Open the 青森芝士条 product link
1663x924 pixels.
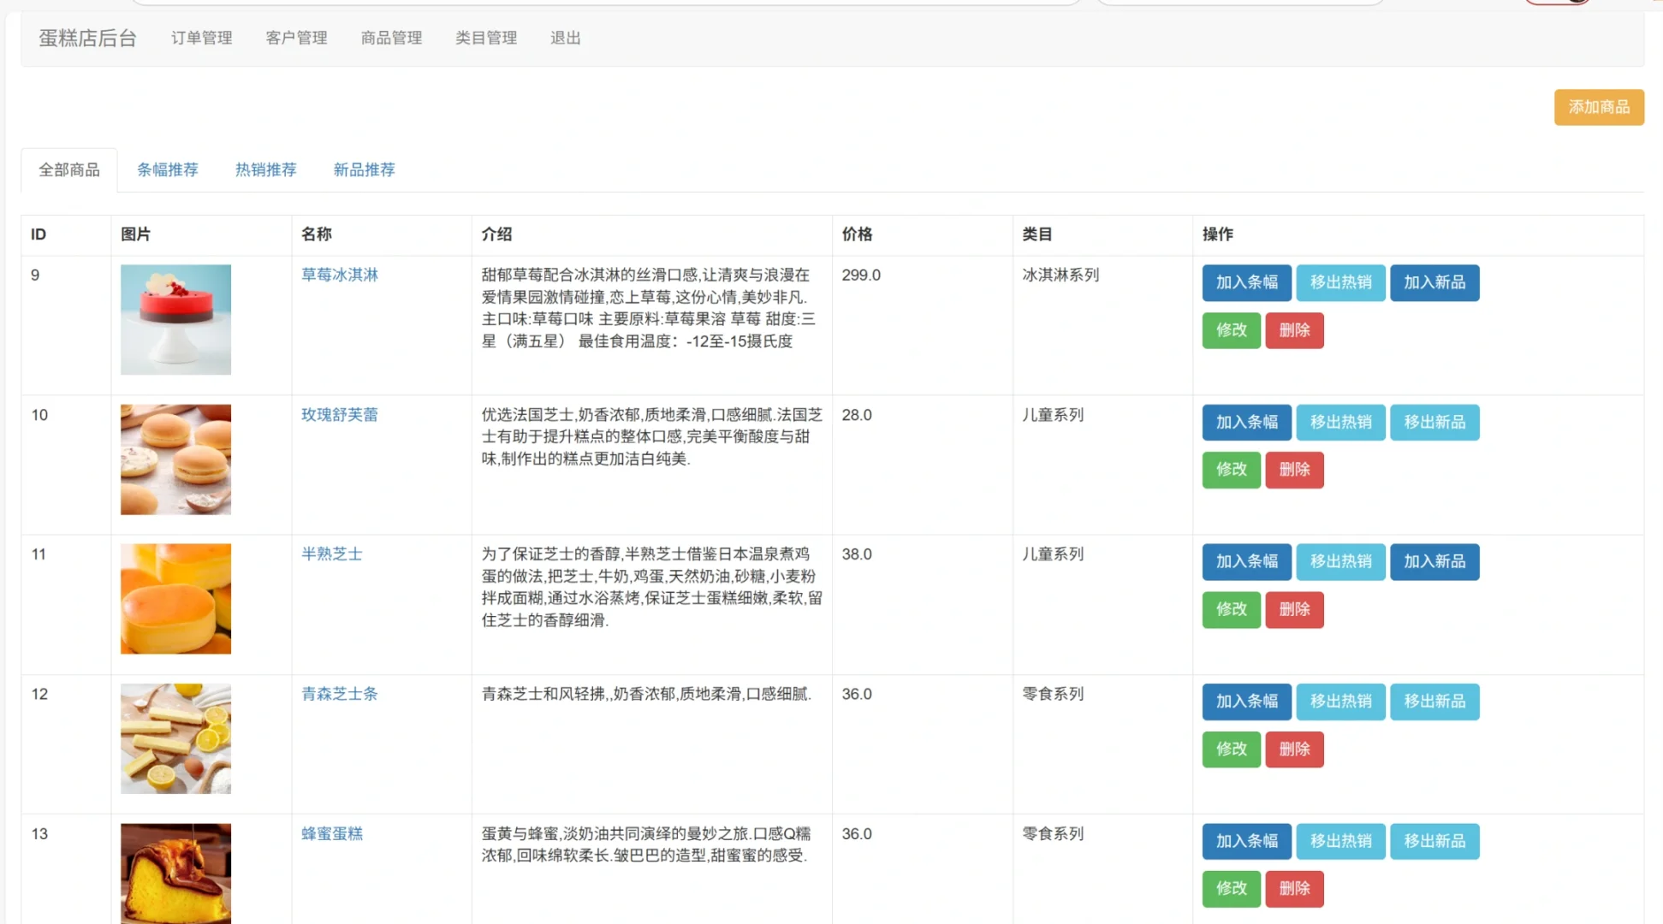[339, 694]
